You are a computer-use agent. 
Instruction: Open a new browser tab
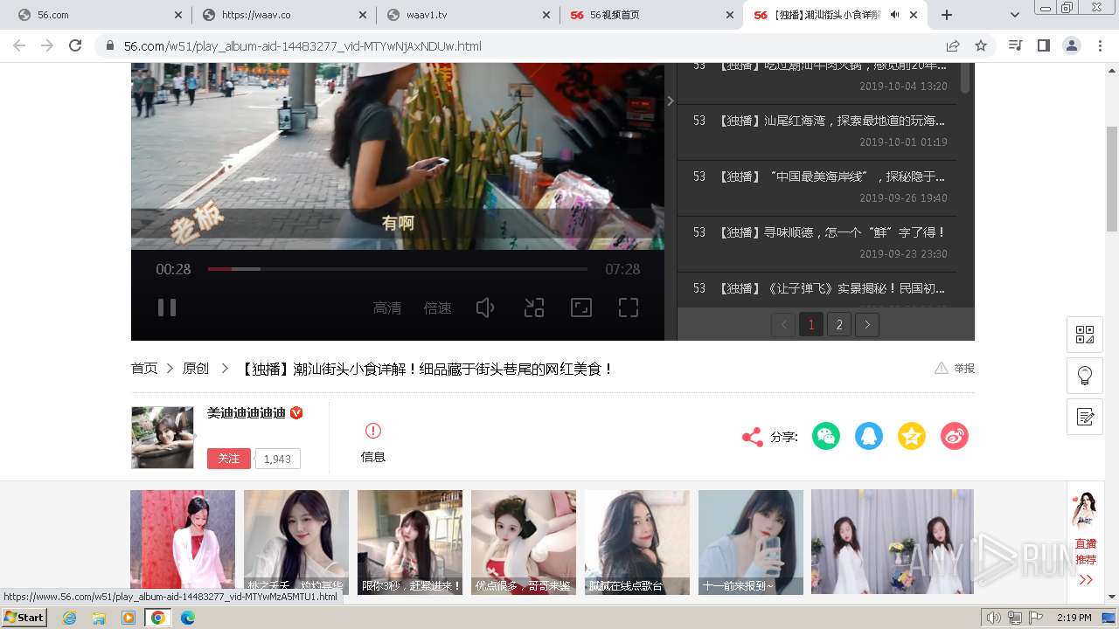[947, 15]
